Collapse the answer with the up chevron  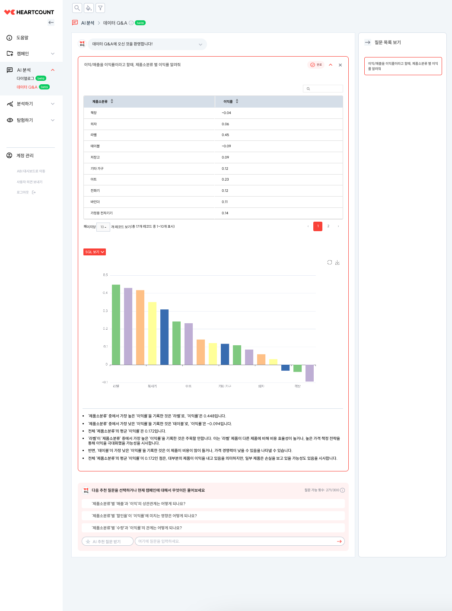[331, 65]
